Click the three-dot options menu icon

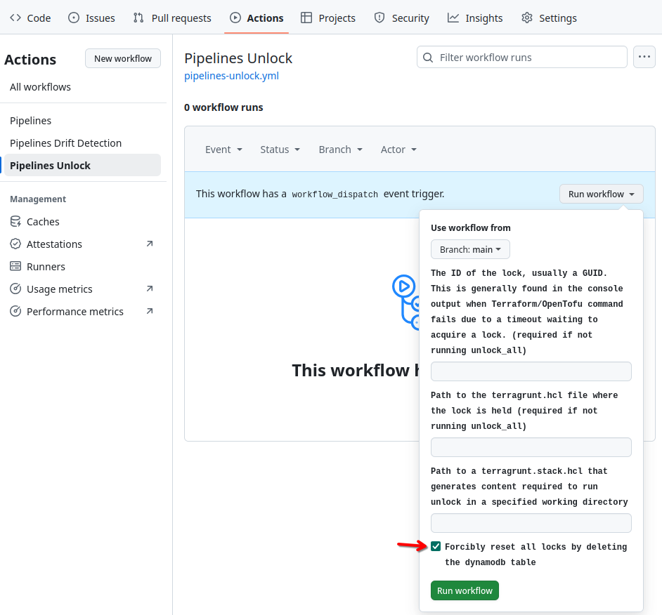644,57
